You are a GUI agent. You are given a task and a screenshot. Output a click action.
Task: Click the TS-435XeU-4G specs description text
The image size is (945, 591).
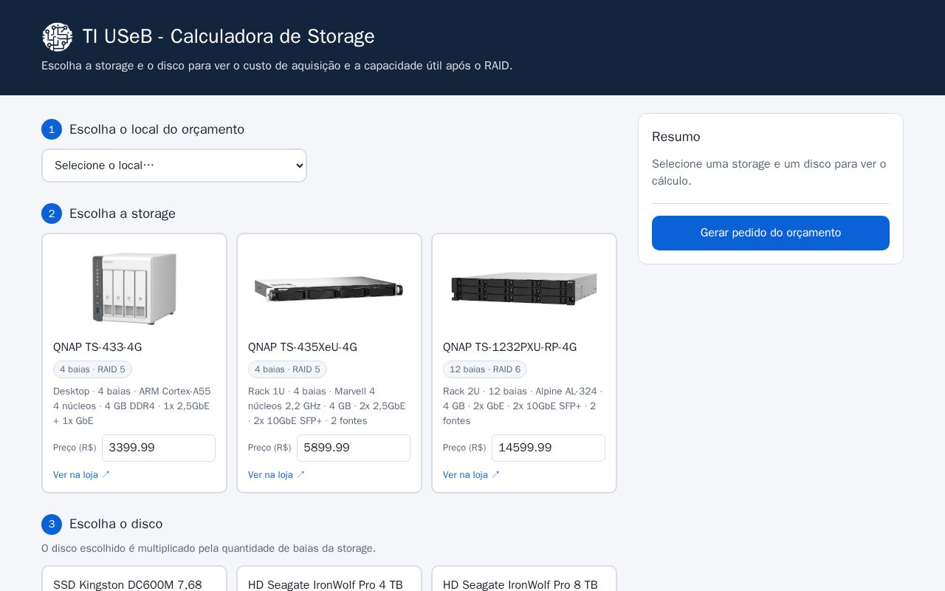point(328,406)
